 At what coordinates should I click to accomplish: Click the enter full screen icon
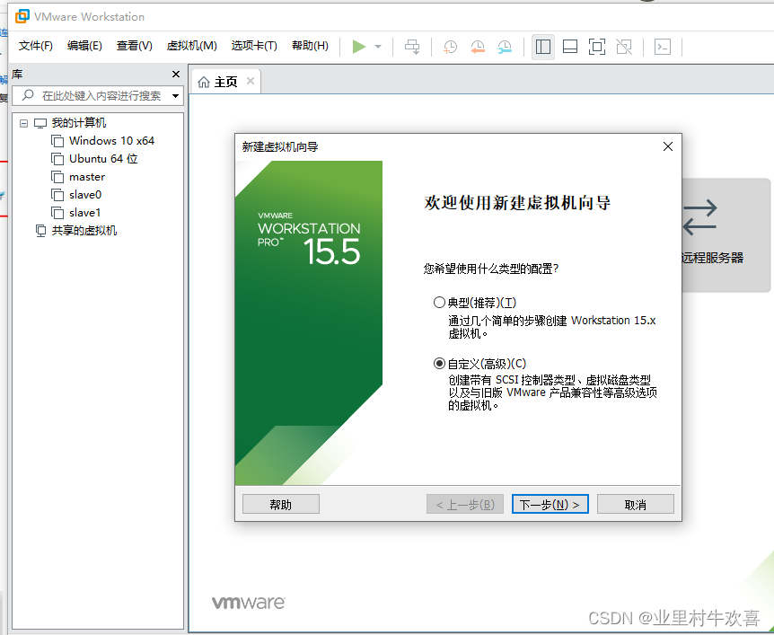pos(597,47)
